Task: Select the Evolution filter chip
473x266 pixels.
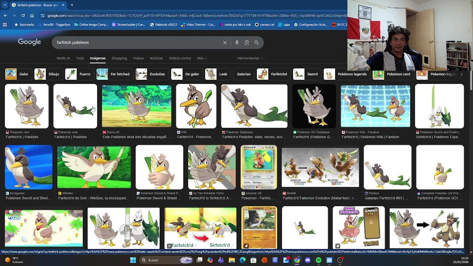Action: [152, 74]
